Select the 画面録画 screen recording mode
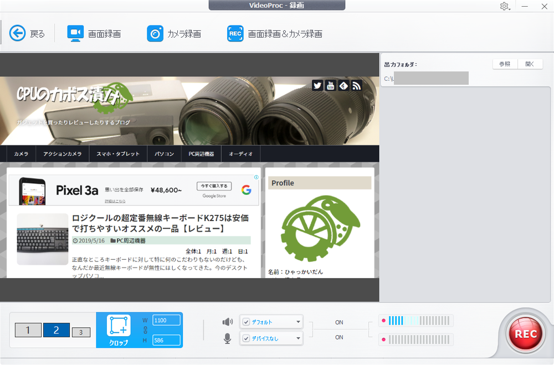The image size is (554, 365). point(94,34)
